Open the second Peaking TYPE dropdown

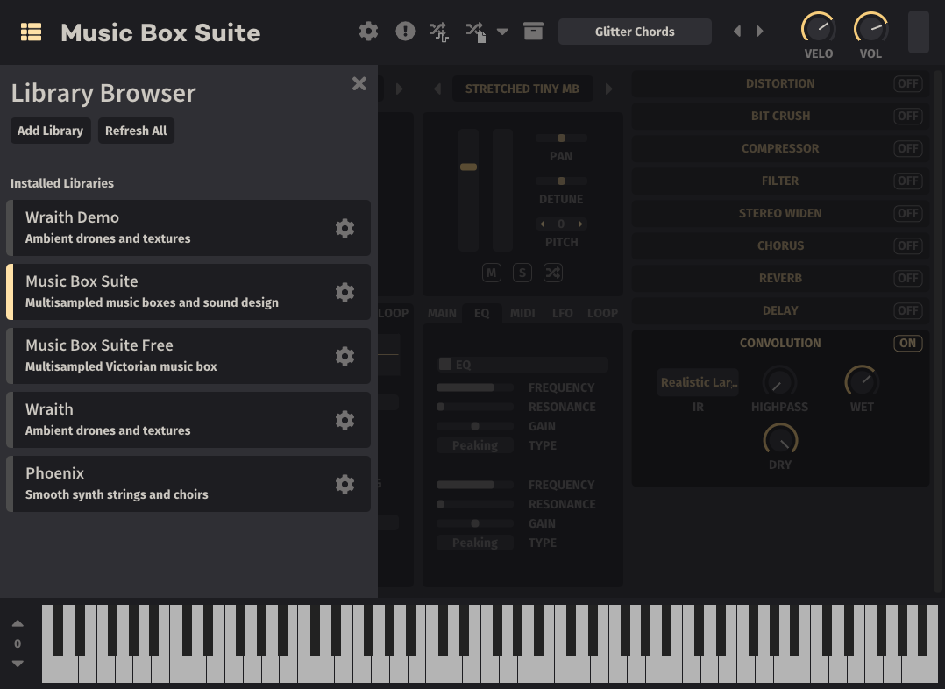pos(475,543)
